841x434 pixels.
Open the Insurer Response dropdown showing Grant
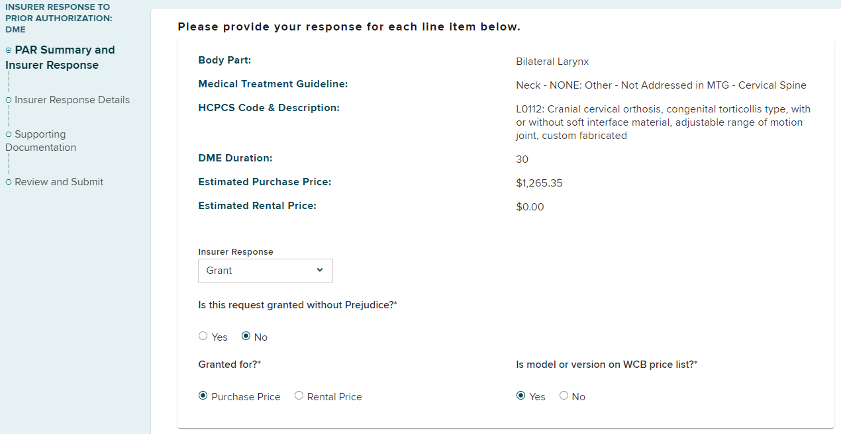(265, 271)
